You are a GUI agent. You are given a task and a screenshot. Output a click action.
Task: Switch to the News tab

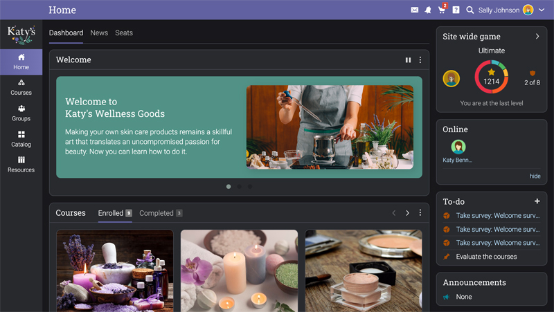coord(99,33)
